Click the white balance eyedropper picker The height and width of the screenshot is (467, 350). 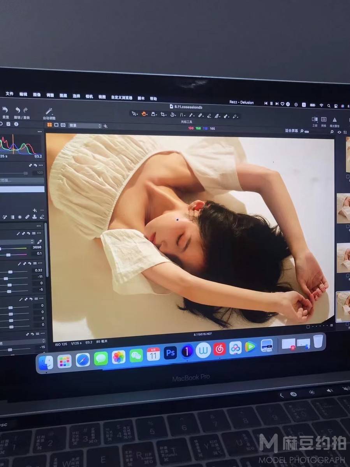(x=39, y=242)
